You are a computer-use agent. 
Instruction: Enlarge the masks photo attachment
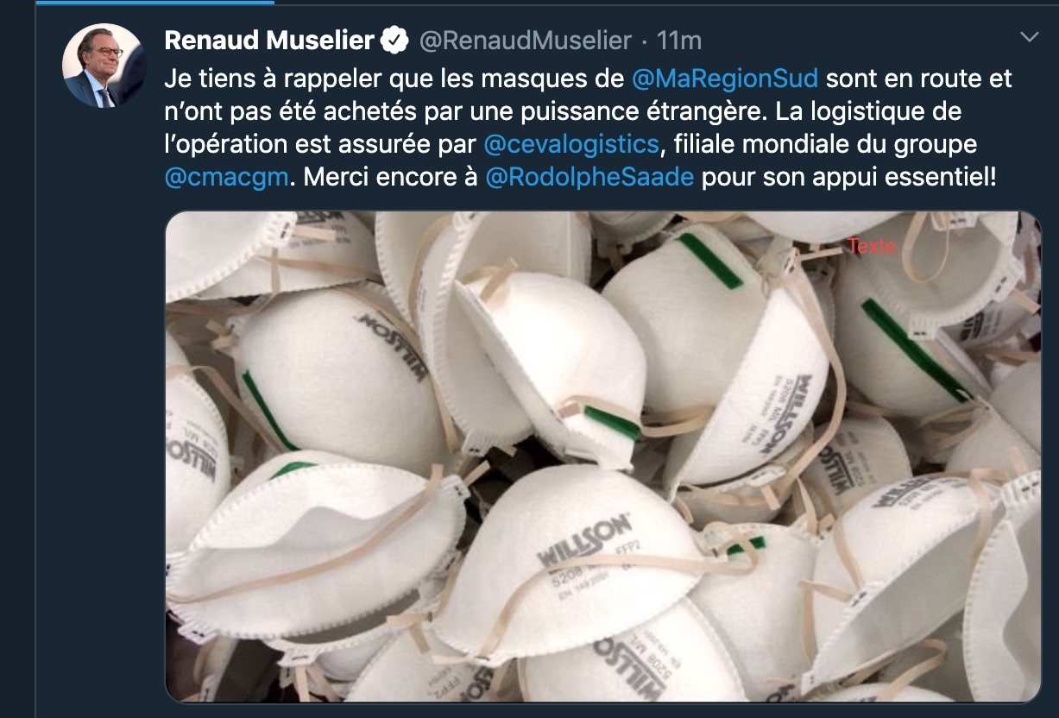click(603, 457)
